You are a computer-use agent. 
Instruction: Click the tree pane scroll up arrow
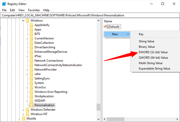point(98,21)
